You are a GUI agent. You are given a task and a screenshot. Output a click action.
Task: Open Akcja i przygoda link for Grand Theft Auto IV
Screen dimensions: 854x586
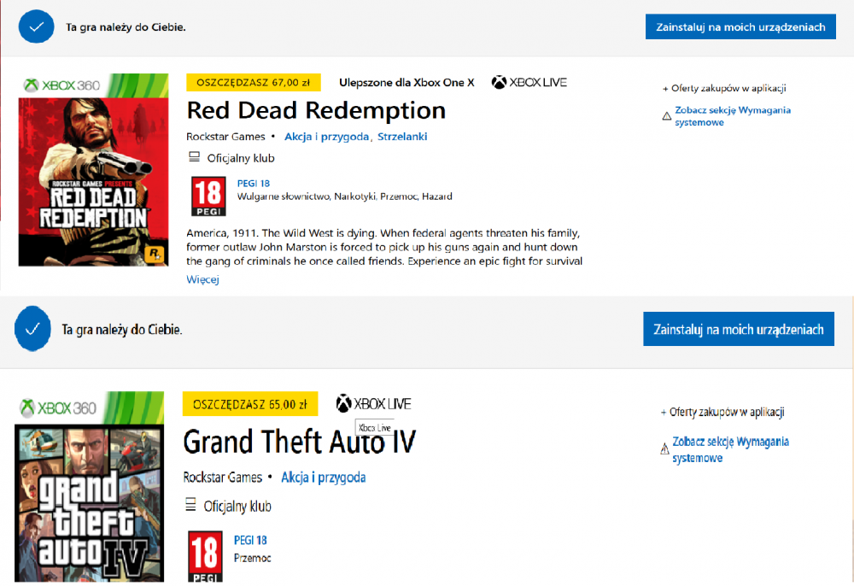(324, 477)
